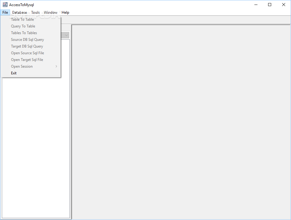The image size is (291, 220).
Task: Open the dropdown arrow in left panel
Action: (x=66, y=35)
